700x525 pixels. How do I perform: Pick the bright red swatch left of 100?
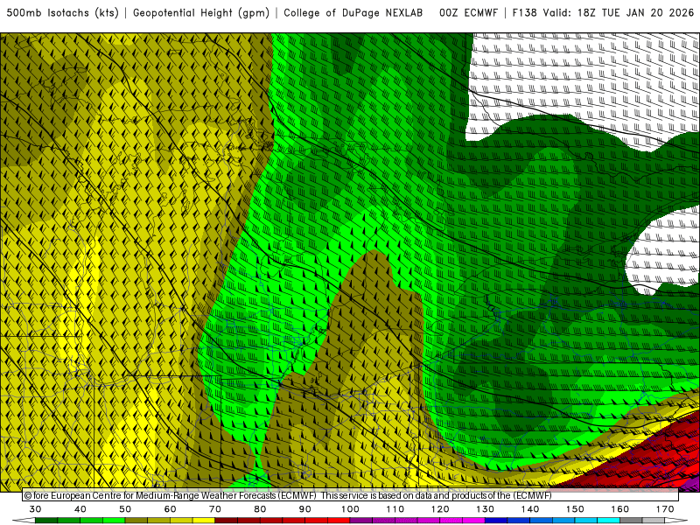click(339, 521)
